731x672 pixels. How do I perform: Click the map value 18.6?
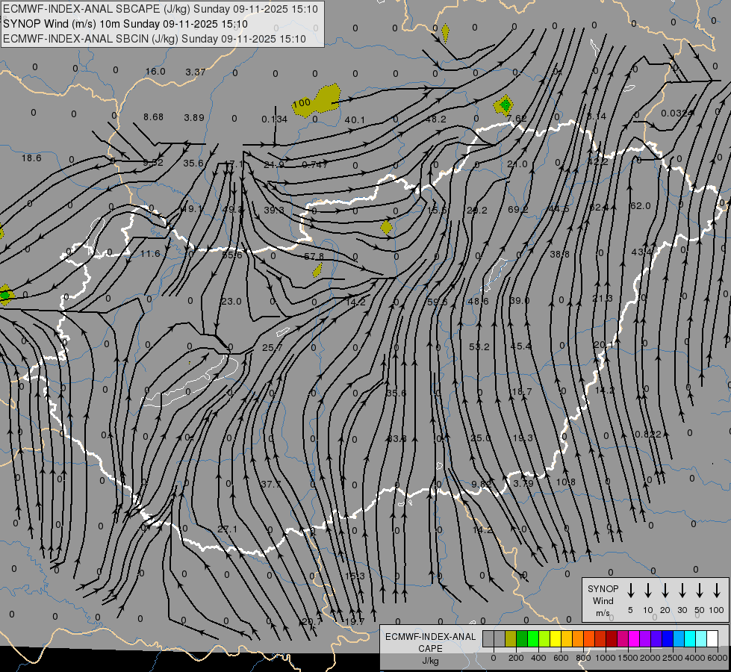(31, 158)
